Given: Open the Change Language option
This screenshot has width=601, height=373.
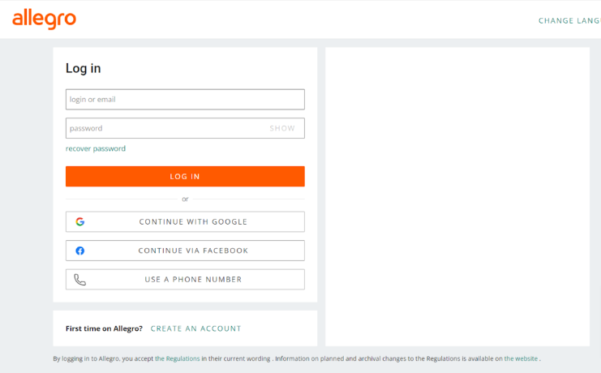Looking at the screenshot, I should click(569, 21).
